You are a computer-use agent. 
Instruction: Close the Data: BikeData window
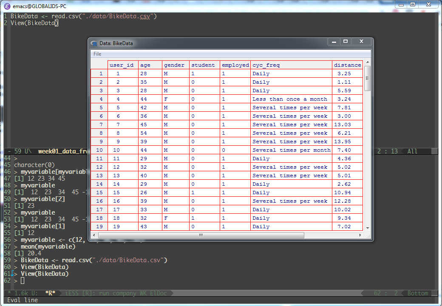[362, 41]
